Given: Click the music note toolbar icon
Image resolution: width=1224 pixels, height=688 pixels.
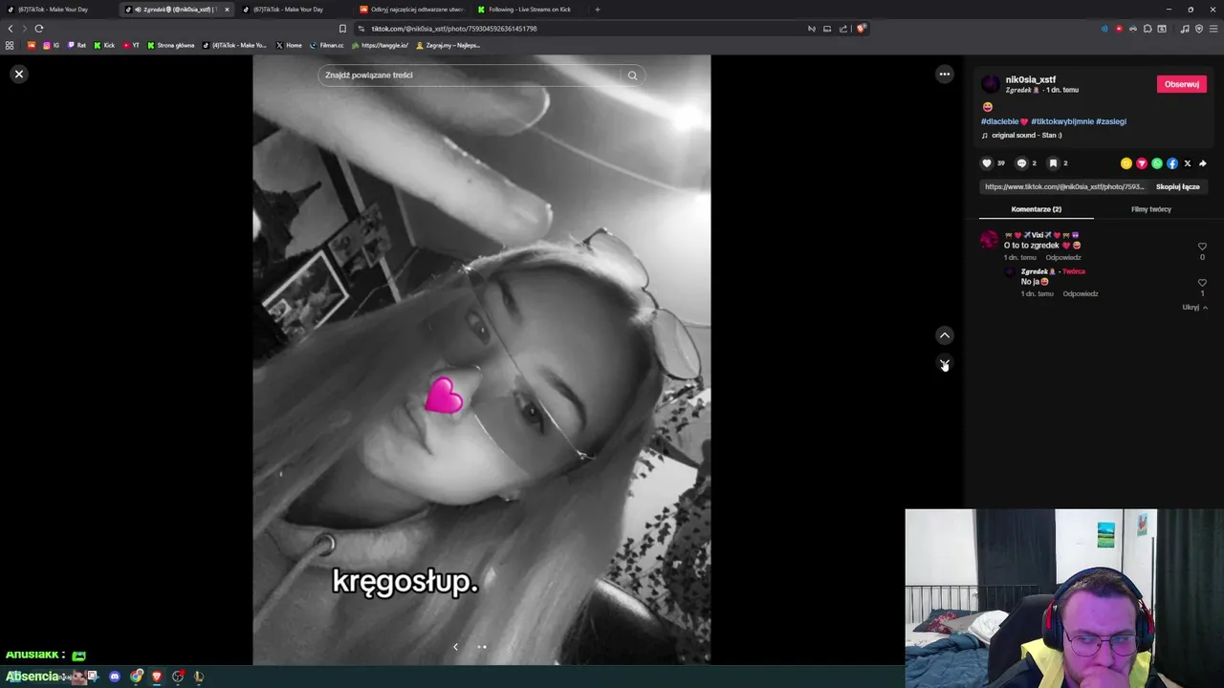Looking at the screenshot, I should coord(1185,29).
